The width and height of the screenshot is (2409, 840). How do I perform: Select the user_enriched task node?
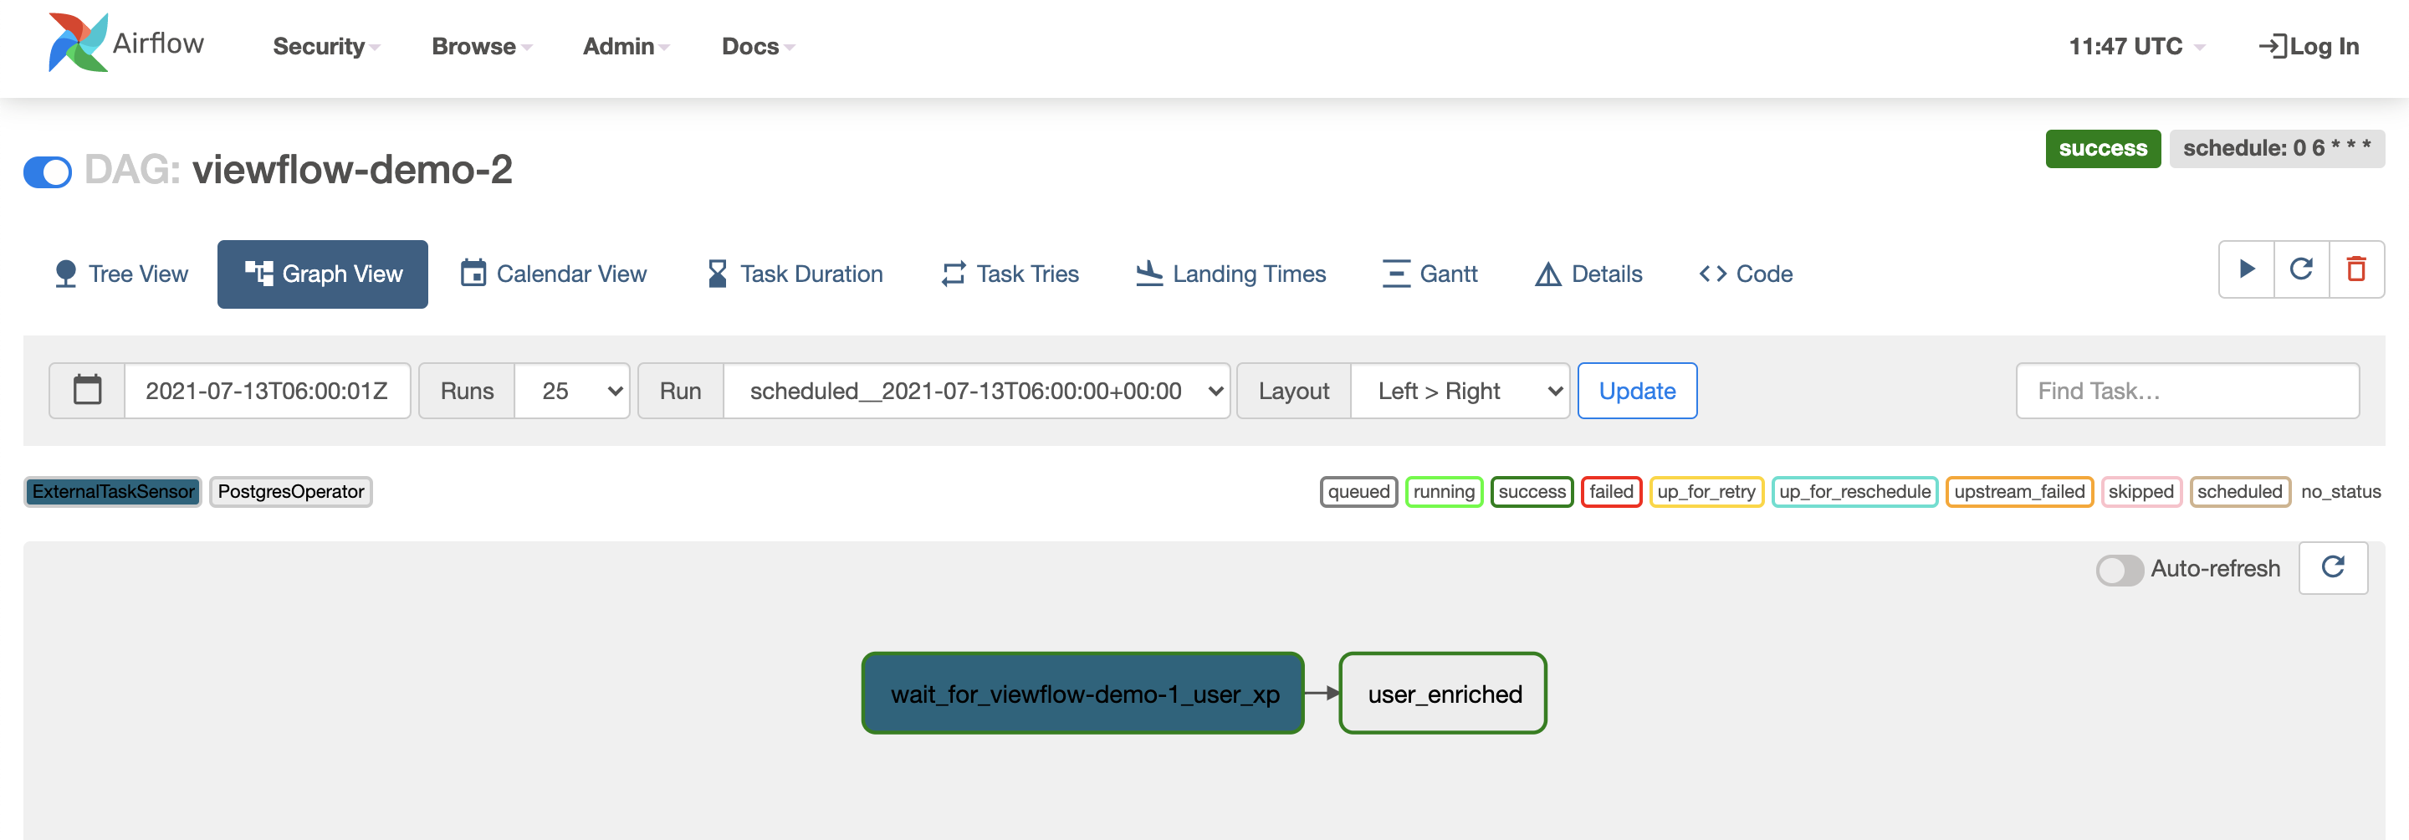[1442, 693]
